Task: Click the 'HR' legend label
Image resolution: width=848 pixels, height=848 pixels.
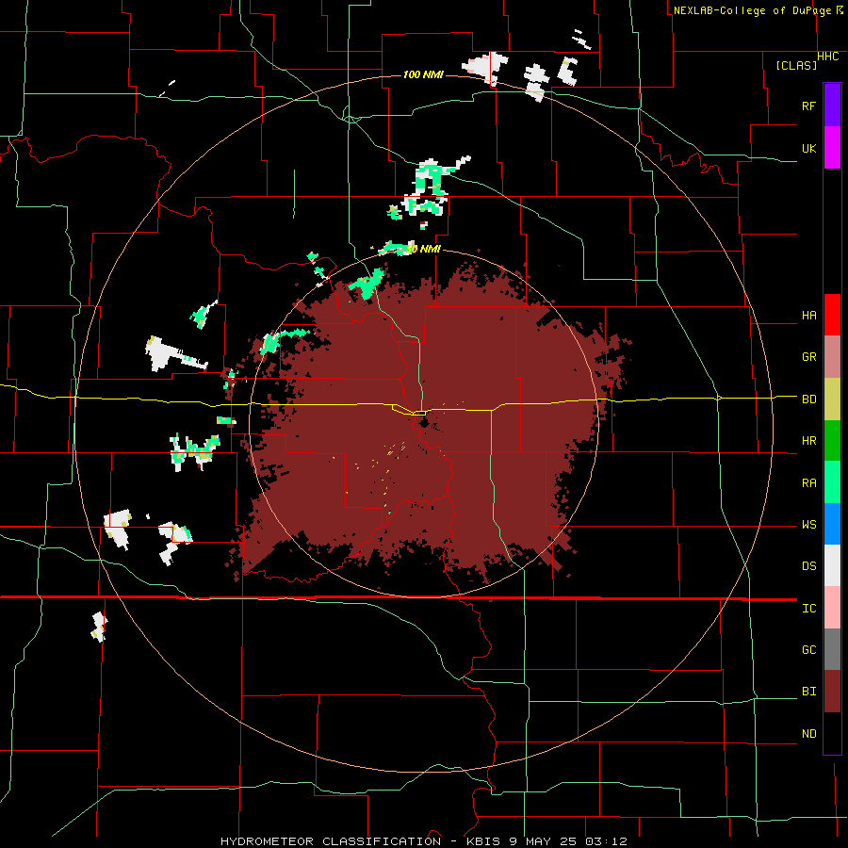Action: (808, 441)
